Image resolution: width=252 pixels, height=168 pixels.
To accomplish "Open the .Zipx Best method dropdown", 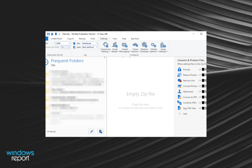I will 90,47.
